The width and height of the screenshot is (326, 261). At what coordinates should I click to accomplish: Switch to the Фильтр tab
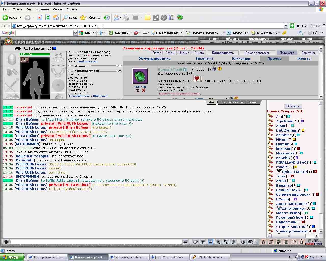tap(304, 58)
